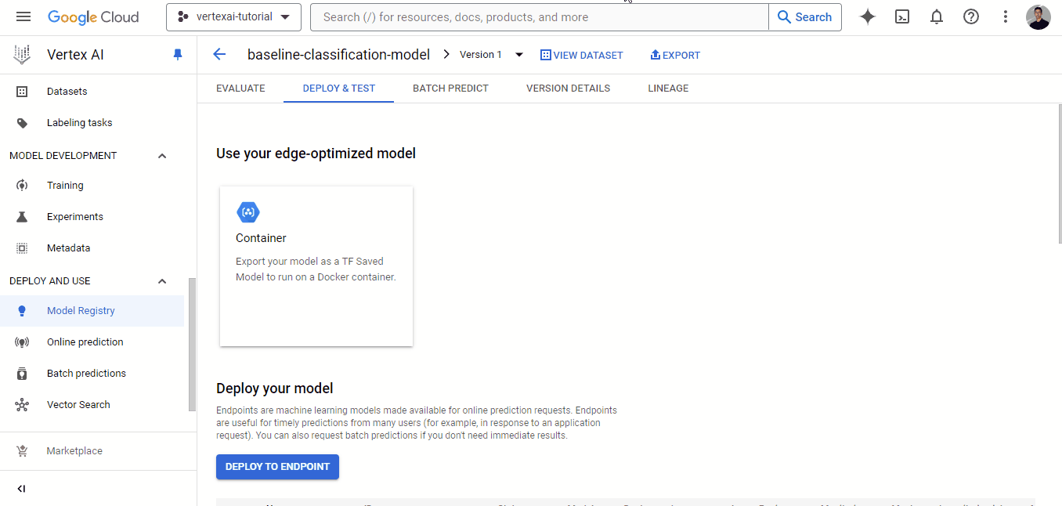The image size is (1062, 506).
Task: Click the blue Container hexagon icon
Action: [248, 212]
